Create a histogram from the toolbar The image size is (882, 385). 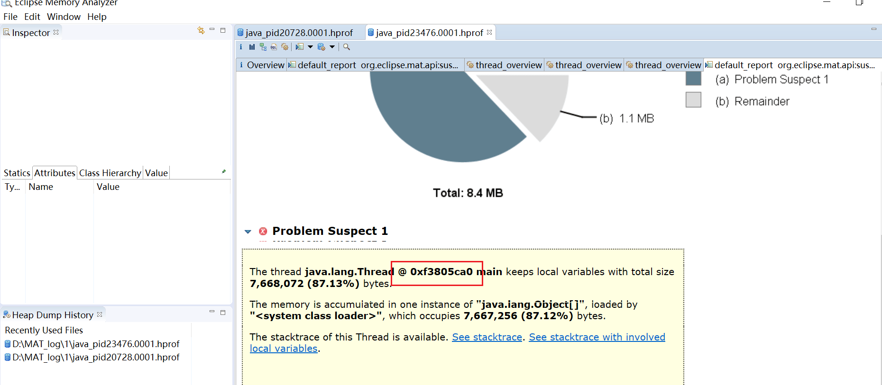(252, 47)
